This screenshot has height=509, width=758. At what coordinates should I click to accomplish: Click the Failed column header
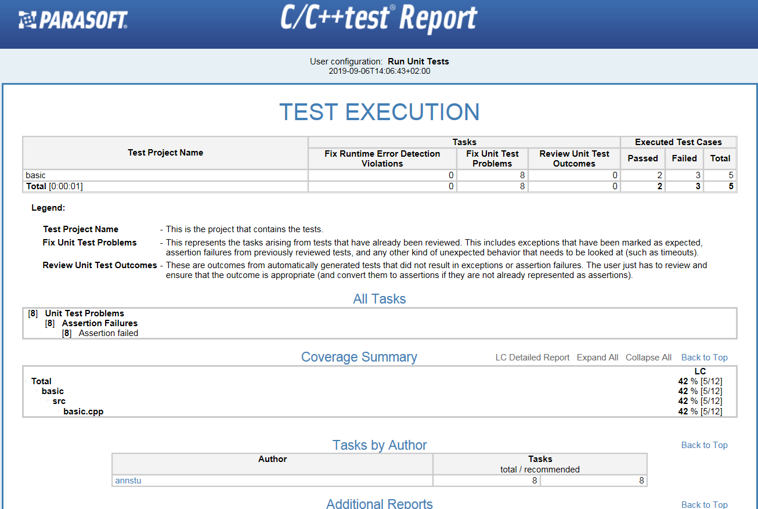click(684, 158)
